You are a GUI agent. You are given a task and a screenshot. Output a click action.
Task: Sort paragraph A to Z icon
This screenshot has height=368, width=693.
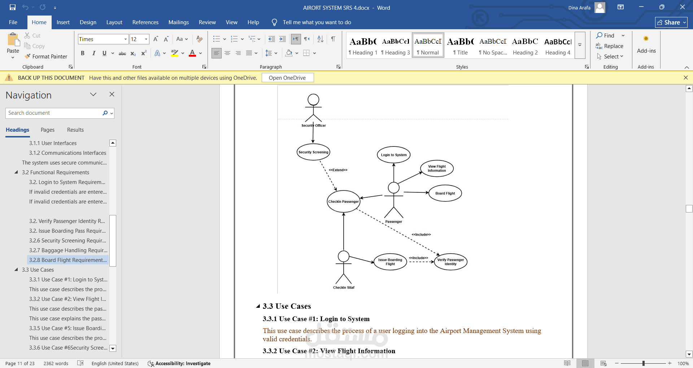coord(320,39)
